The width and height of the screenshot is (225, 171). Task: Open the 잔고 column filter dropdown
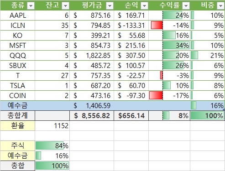pos(66,6)
